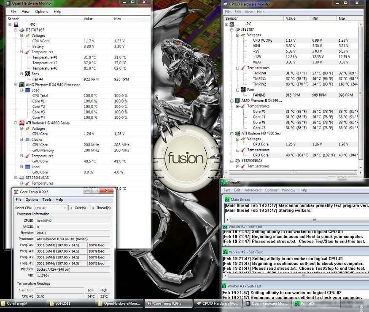Select the Fan #4 row in Open Hardware Monitor
369x312 pixels.
tap(79, 79)
